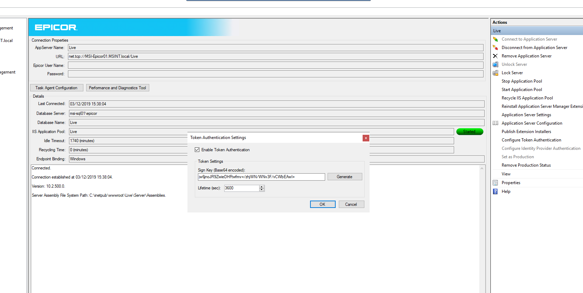583x293 pixels.
Task: Confirm token settings with OK
Action: coord(323,204)
